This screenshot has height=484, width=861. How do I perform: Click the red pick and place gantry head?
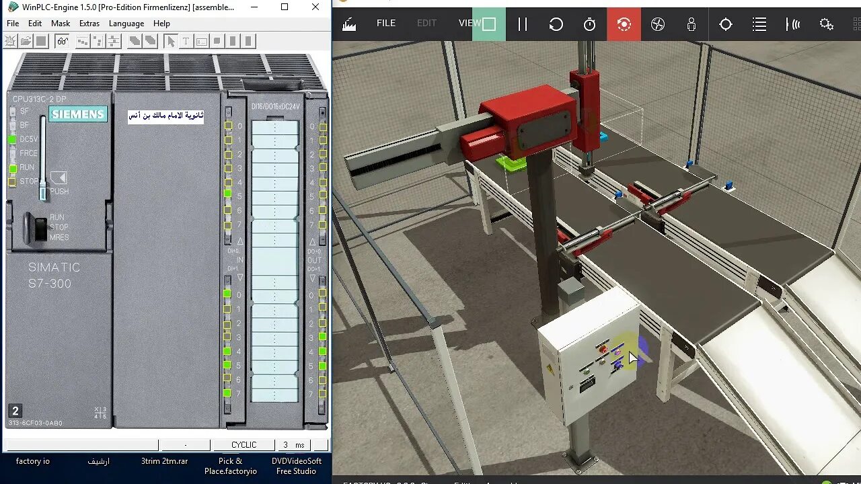pos(529,121)
